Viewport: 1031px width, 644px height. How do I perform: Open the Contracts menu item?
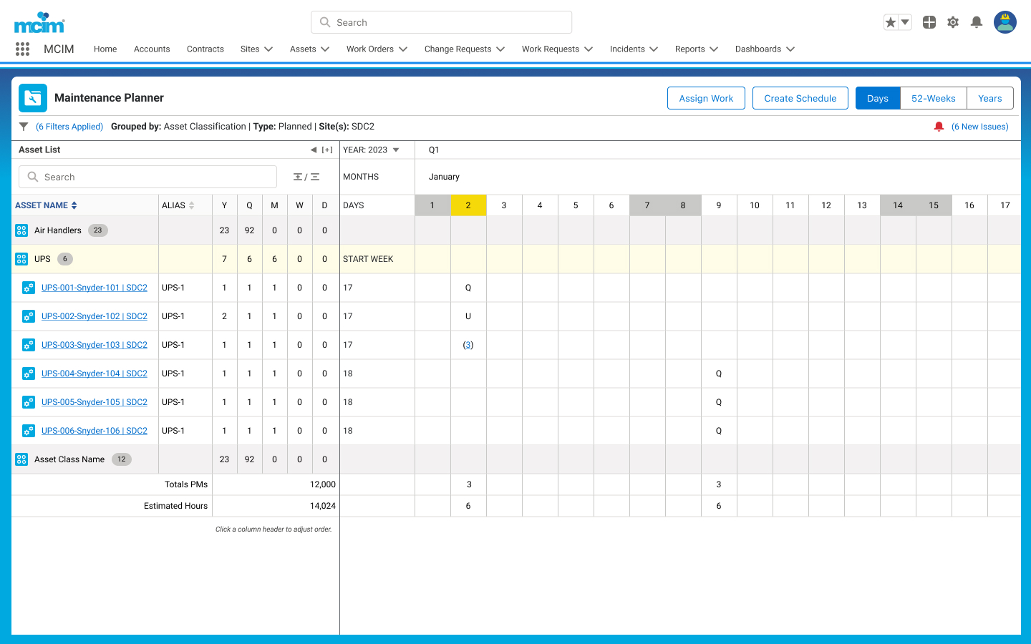click(x=205, y=49)
